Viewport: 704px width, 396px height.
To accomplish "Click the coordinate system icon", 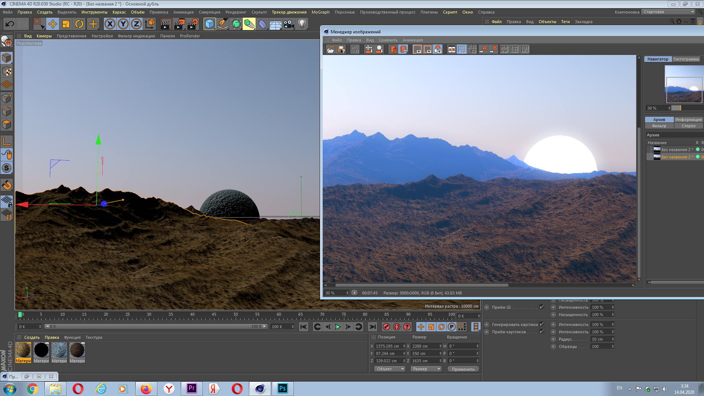I will 150,24.
